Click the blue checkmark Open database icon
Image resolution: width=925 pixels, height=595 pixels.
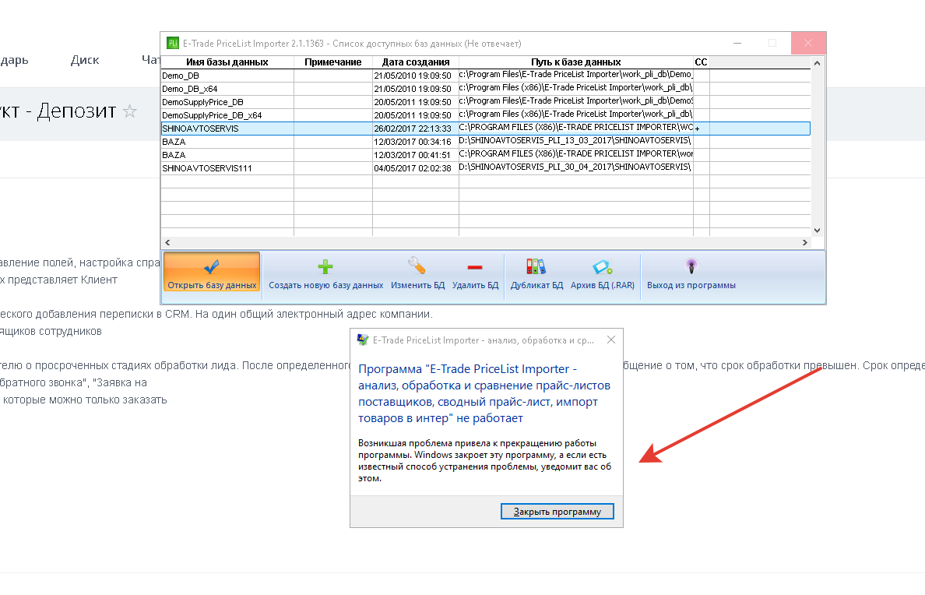(211, 267)
